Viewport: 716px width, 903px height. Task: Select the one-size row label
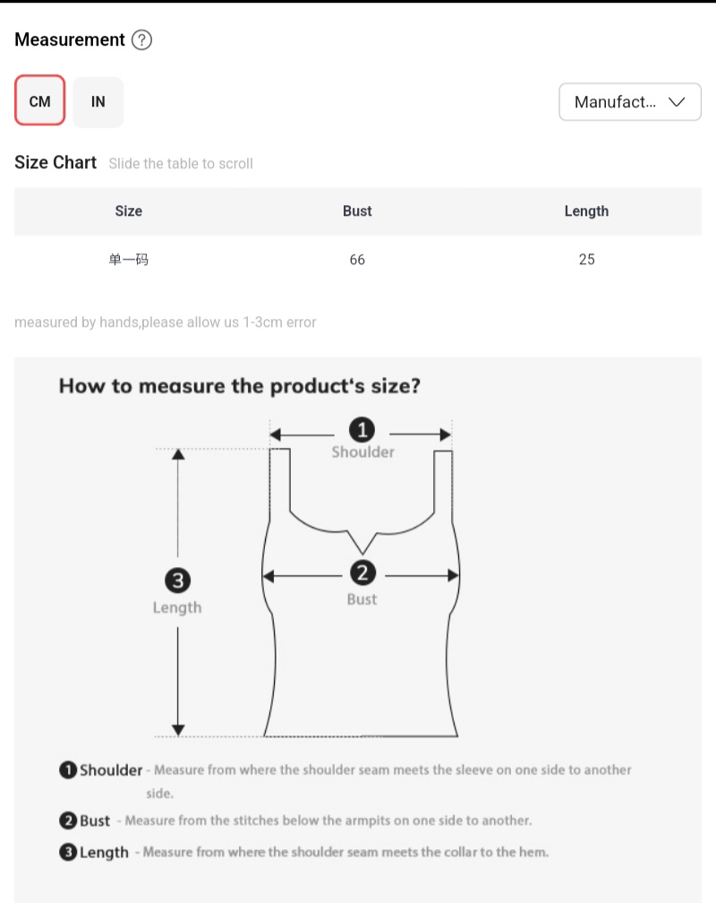[128, 260]
